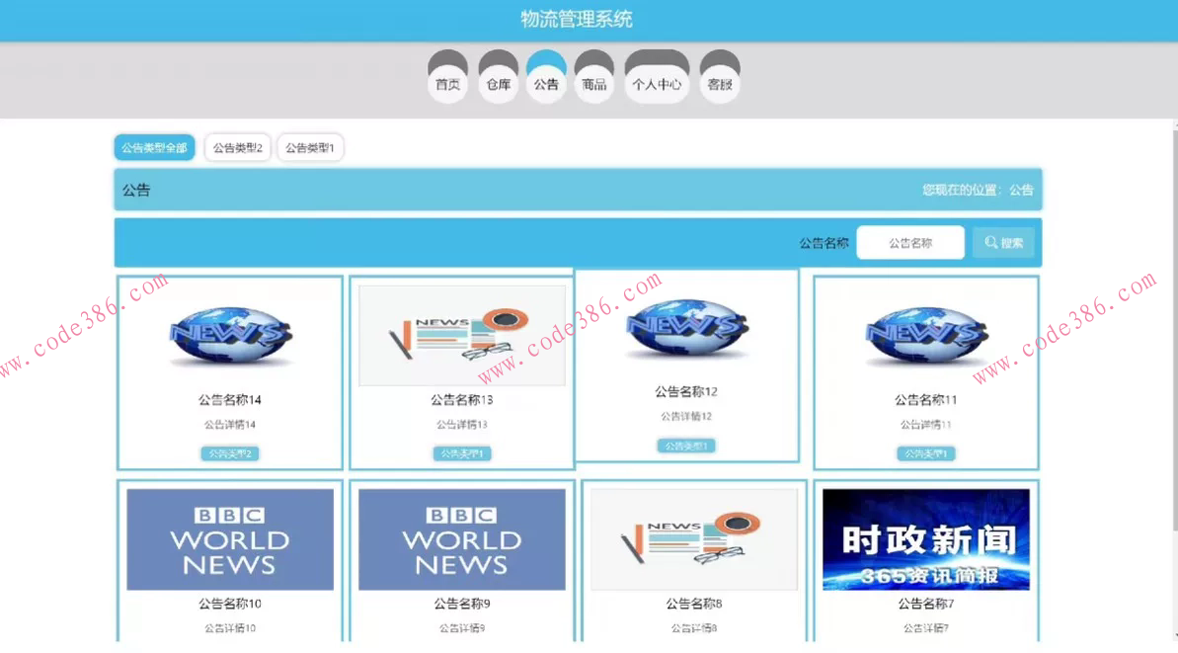This screenshot has height=653, width=1178.
Task: Switch to the 公告类型2 filter tab
Action: 237,146
